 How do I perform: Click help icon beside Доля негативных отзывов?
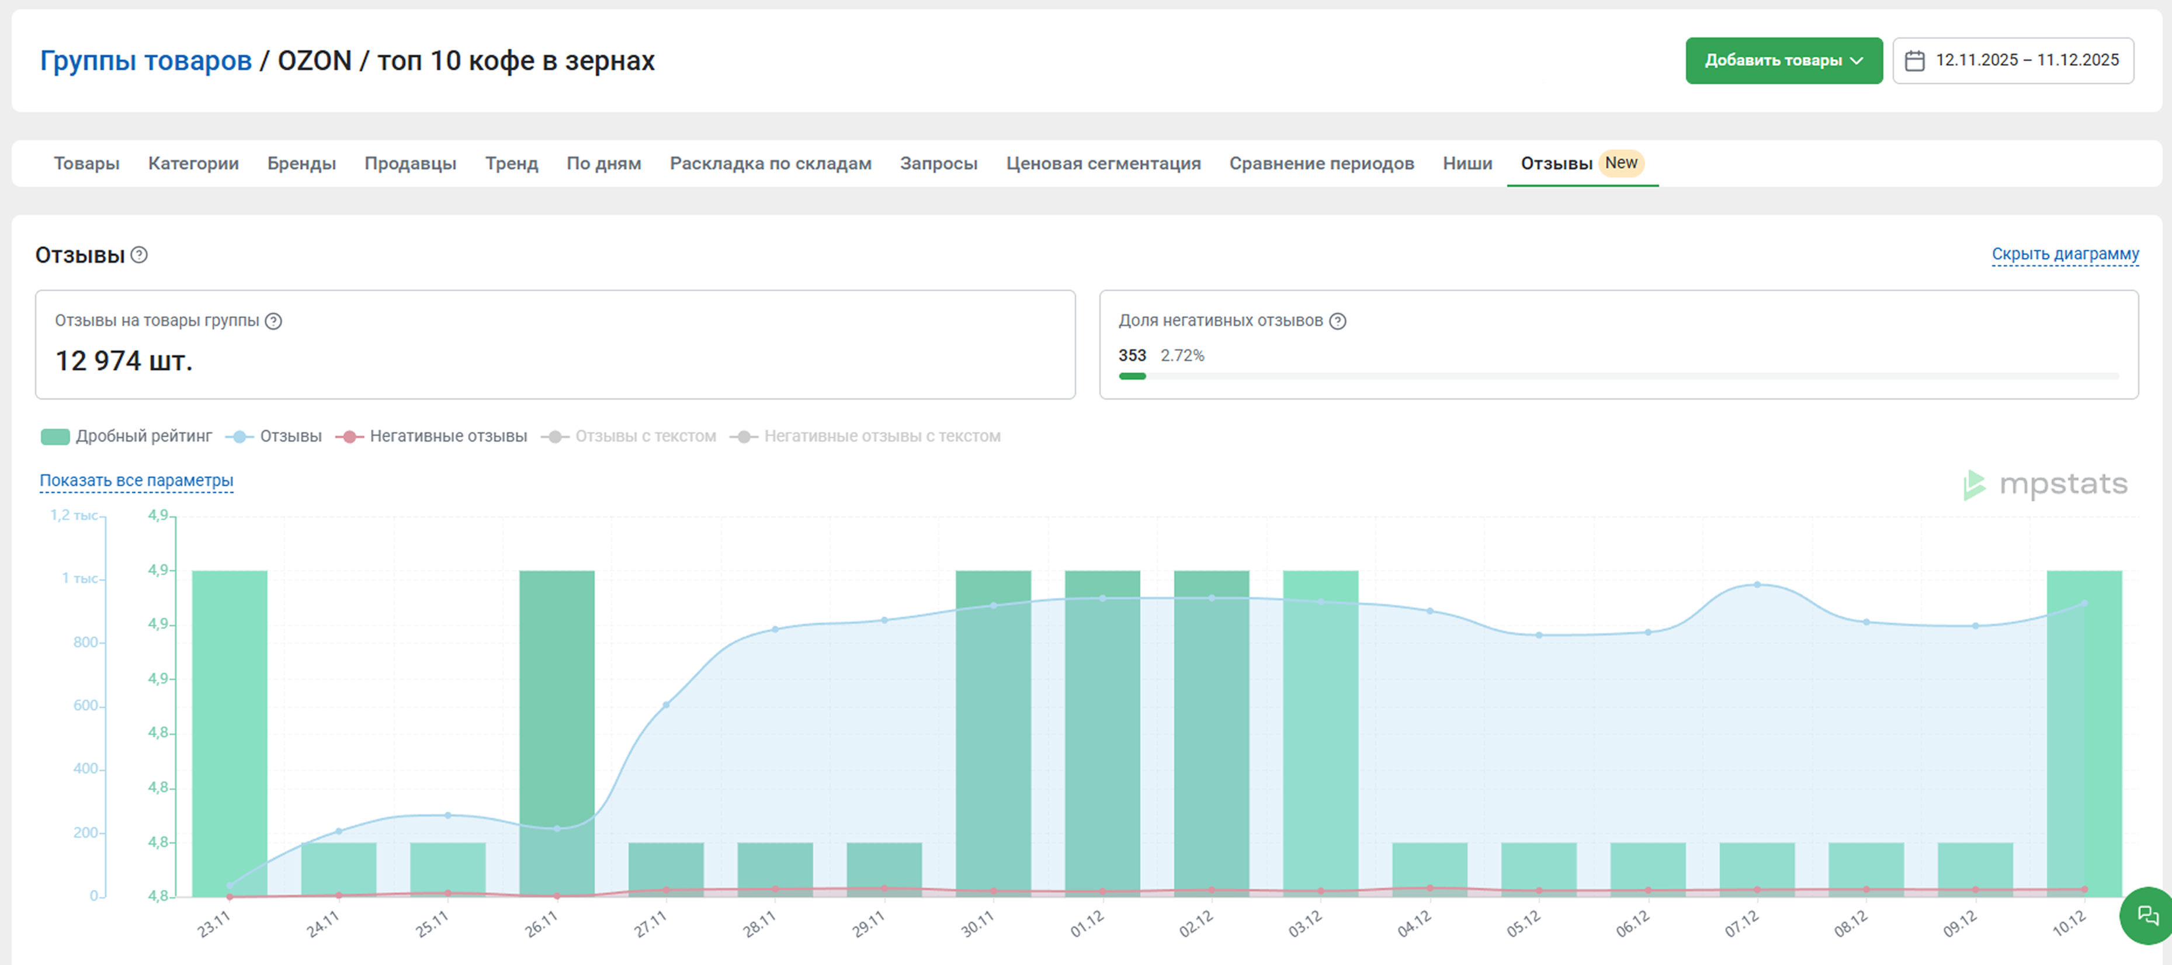click(x=1337, y=321)
